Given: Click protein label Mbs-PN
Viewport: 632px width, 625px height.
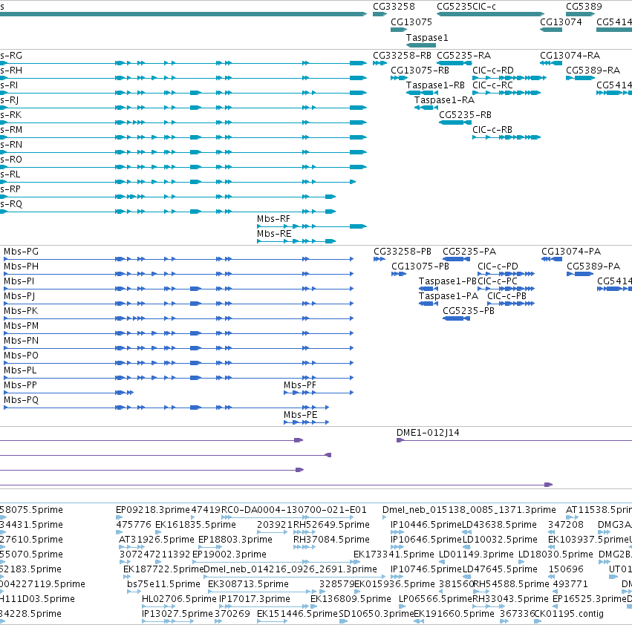Looking at the screenshot, I should click(x=21, y=341).
